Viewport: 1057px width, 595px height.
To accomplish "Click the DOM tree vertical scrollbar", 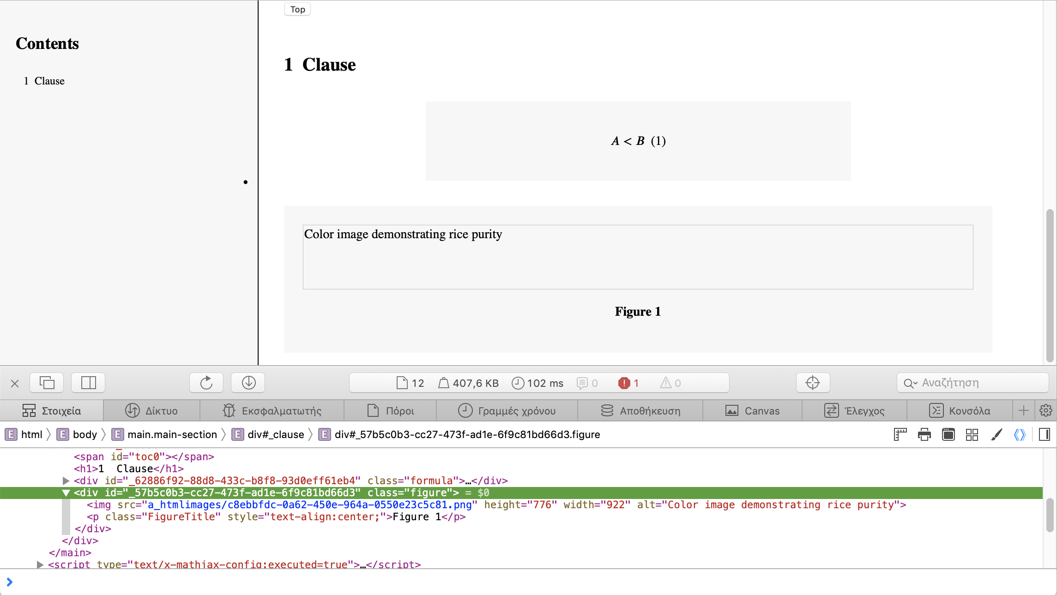I will (x=1050, y=515).
